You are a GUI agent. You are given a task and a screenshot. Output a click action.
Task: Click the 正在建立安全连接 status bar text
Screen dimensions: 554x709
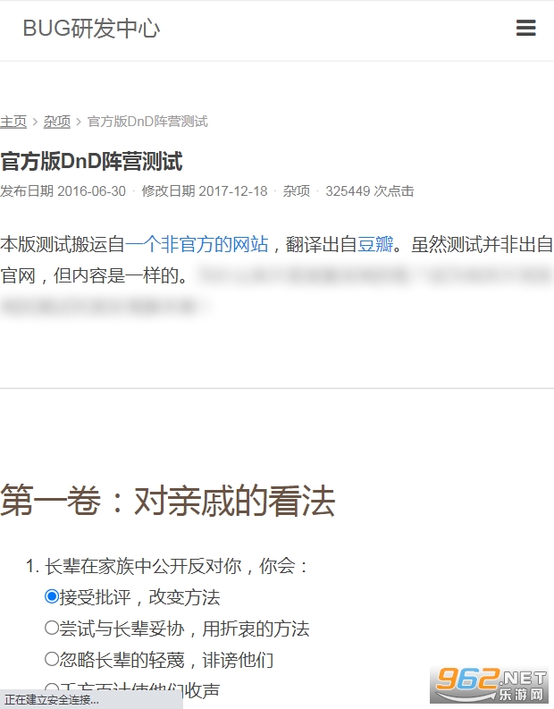coord(52,700)
